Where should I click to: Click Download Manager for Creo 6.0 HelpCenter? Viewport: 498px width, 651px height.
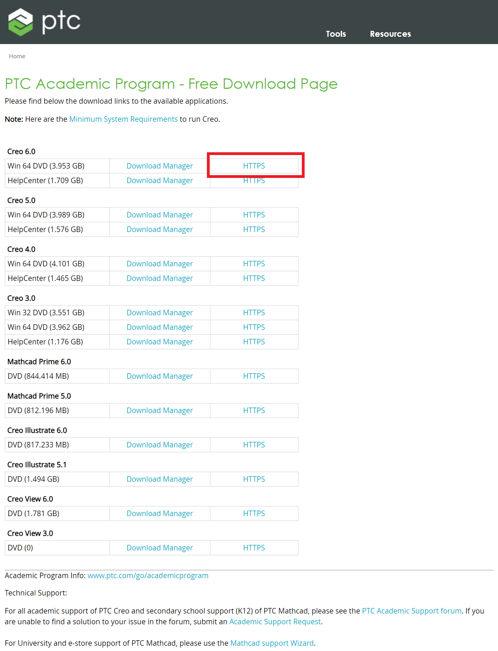click(160, 180)
